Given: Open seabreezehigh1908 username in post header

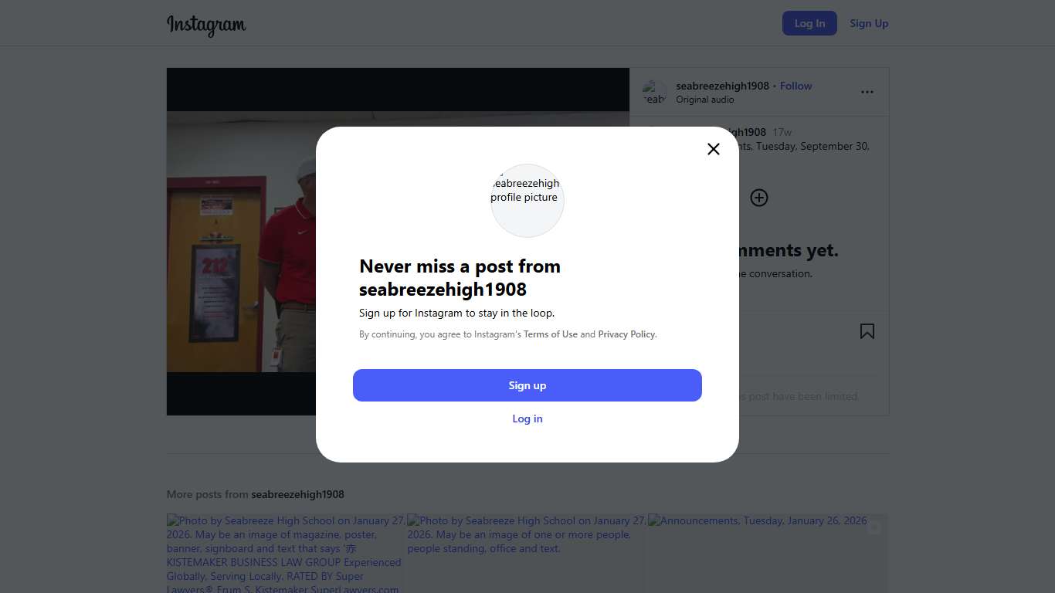Looking at the screenshot, I should pos(722,86).
